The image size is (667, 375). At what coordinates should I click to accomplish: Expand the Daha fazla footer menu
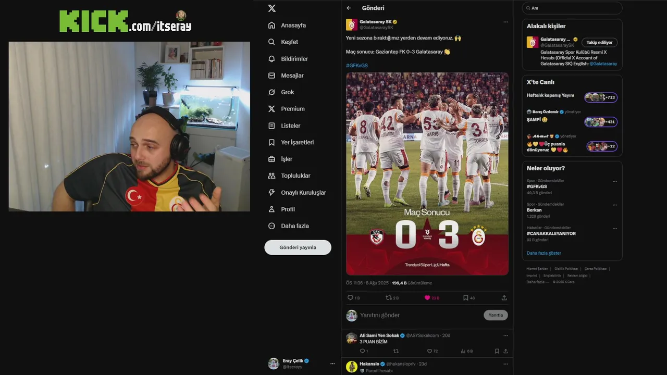(537, 282)
